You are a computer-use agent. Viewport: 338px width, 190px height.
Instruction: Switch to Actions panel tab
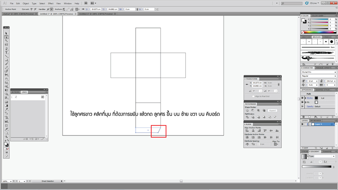[16, 92]
